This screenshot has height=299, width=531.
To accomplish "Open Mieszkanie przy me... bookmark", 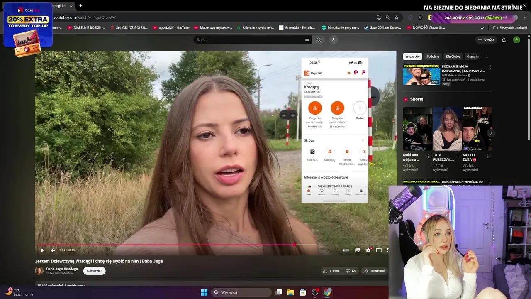I will (340, 28).
